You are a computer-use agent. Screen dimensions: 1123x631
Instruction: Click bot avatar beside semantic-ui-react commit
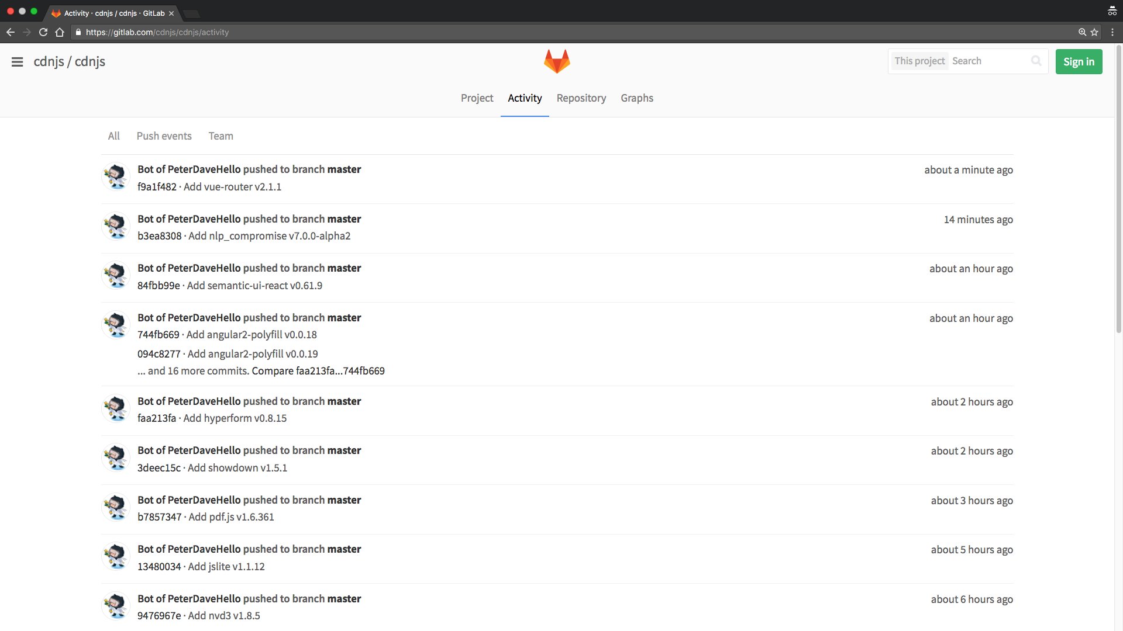point(116,275)
